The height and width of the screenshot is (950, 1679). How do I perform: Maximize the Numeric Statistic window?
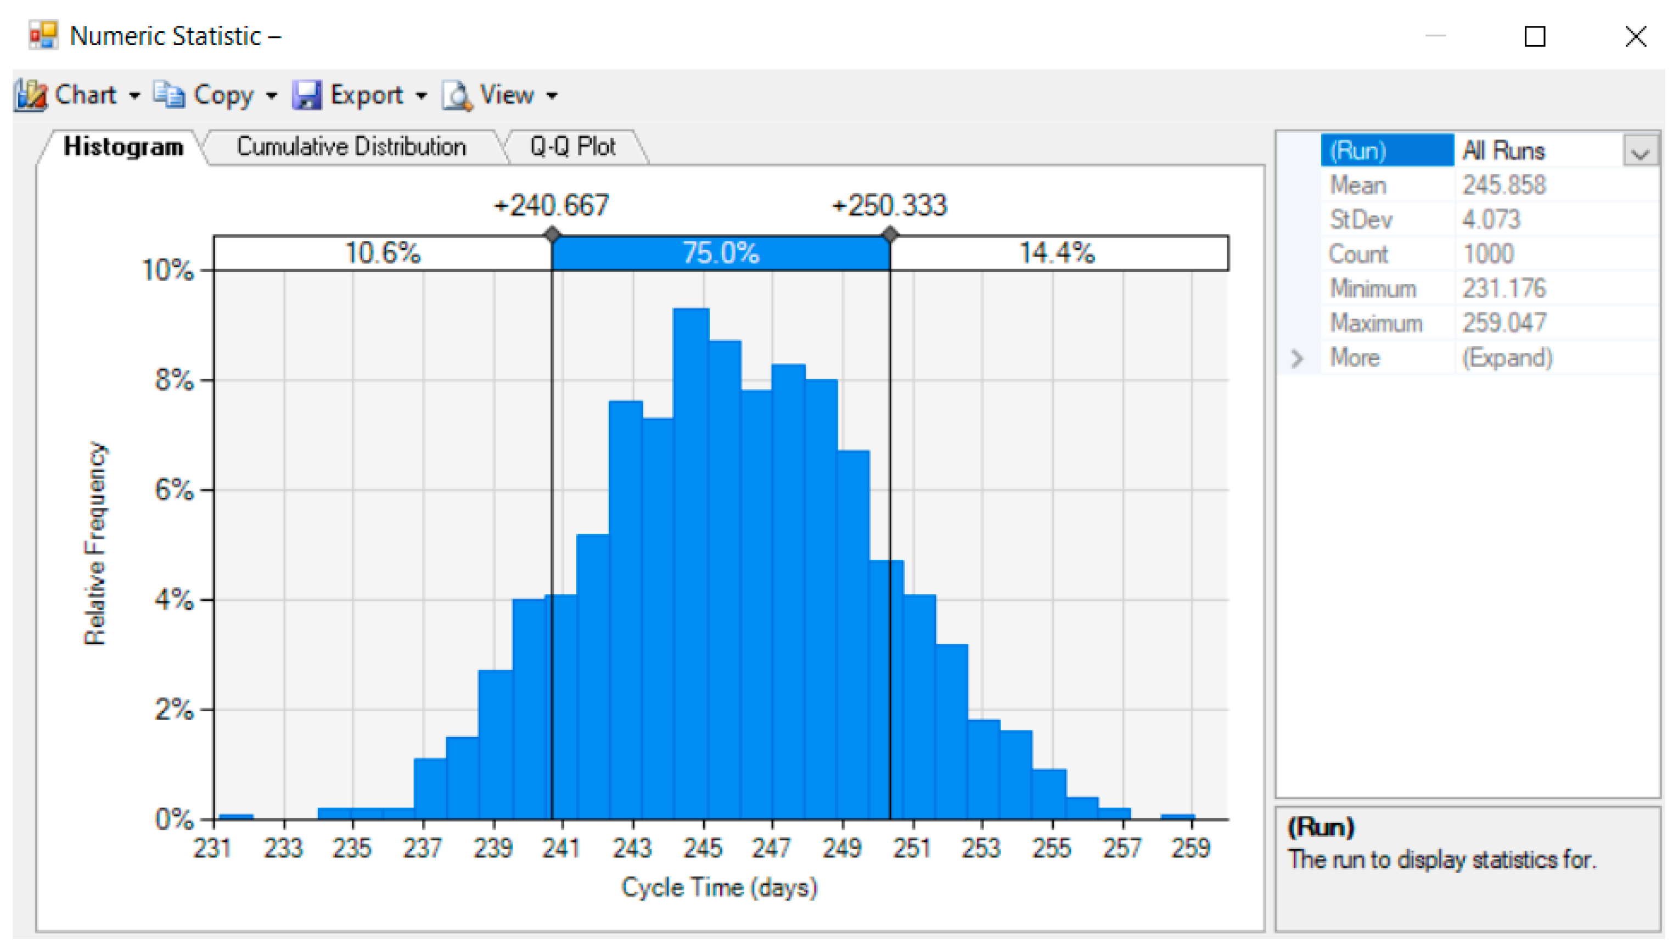pyautogui.click(x=1534, y=37)
